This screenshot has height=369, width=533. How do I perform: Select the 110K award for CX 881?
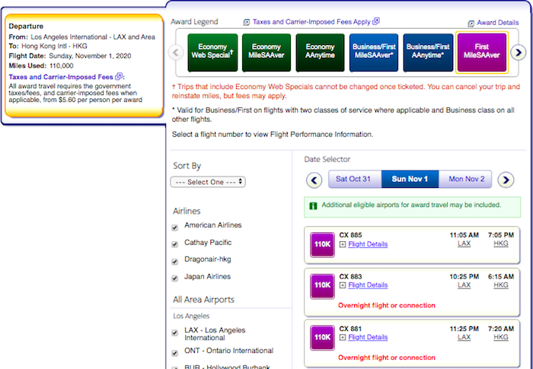click(322, 338)
